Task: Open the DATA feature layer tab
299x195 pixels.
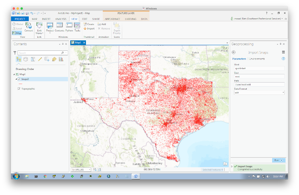Action: click(144, 19)
